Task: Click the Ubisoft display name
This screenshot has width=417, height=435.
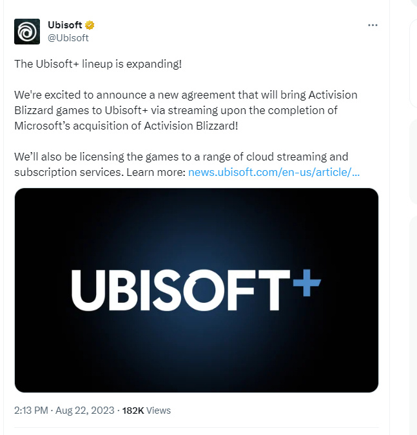Action: point(65,25)
